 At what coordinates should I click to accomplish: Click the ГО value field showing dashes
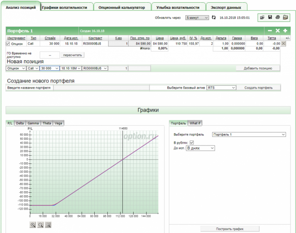[x=50, y=55]
